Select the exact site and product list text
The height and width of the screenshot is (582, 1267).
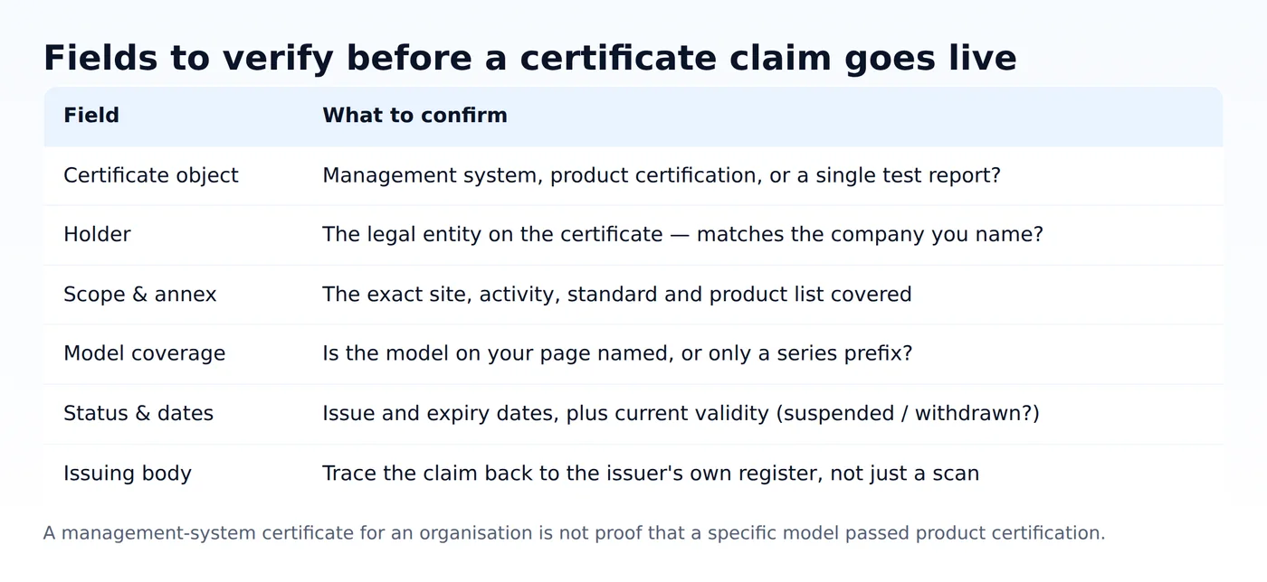coord(617,295)
